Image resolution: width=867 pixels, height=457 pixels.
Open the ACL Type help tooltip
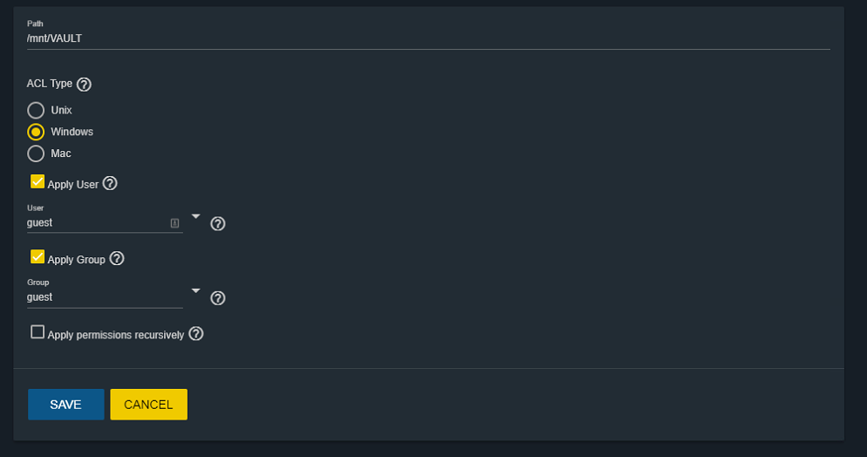(84, 84)
